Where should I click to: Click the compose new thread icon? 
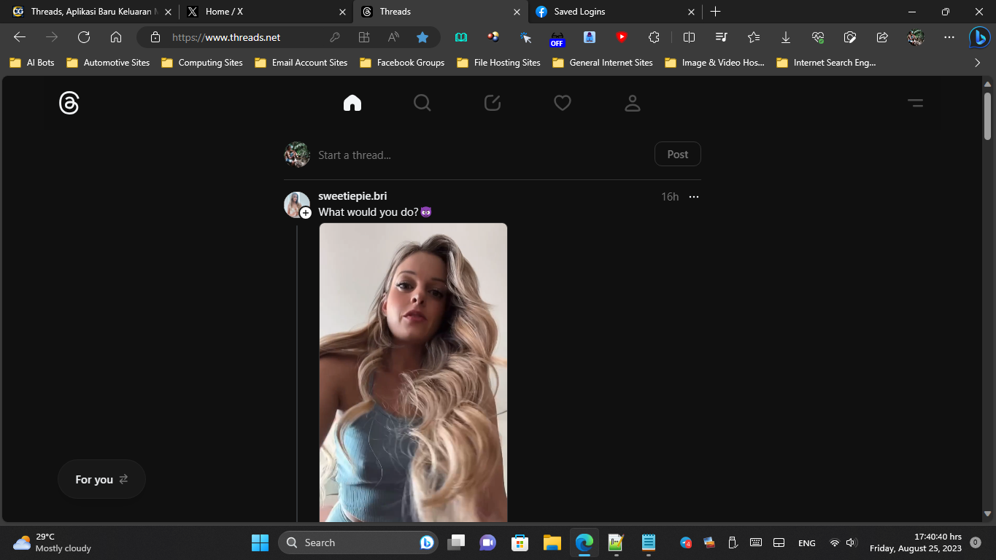click(493, 104)
